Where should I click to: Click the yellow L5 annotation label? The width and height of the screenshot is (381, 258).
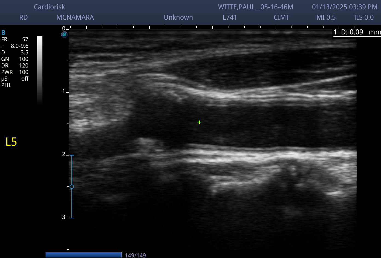click(x=11, y=142)
